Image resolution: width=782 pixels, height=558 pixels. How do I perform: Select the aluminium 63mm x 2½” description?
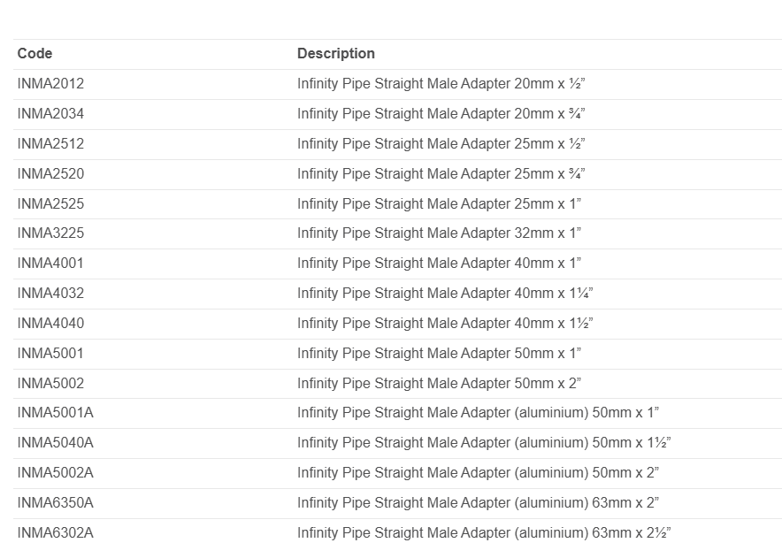(484, 533)
